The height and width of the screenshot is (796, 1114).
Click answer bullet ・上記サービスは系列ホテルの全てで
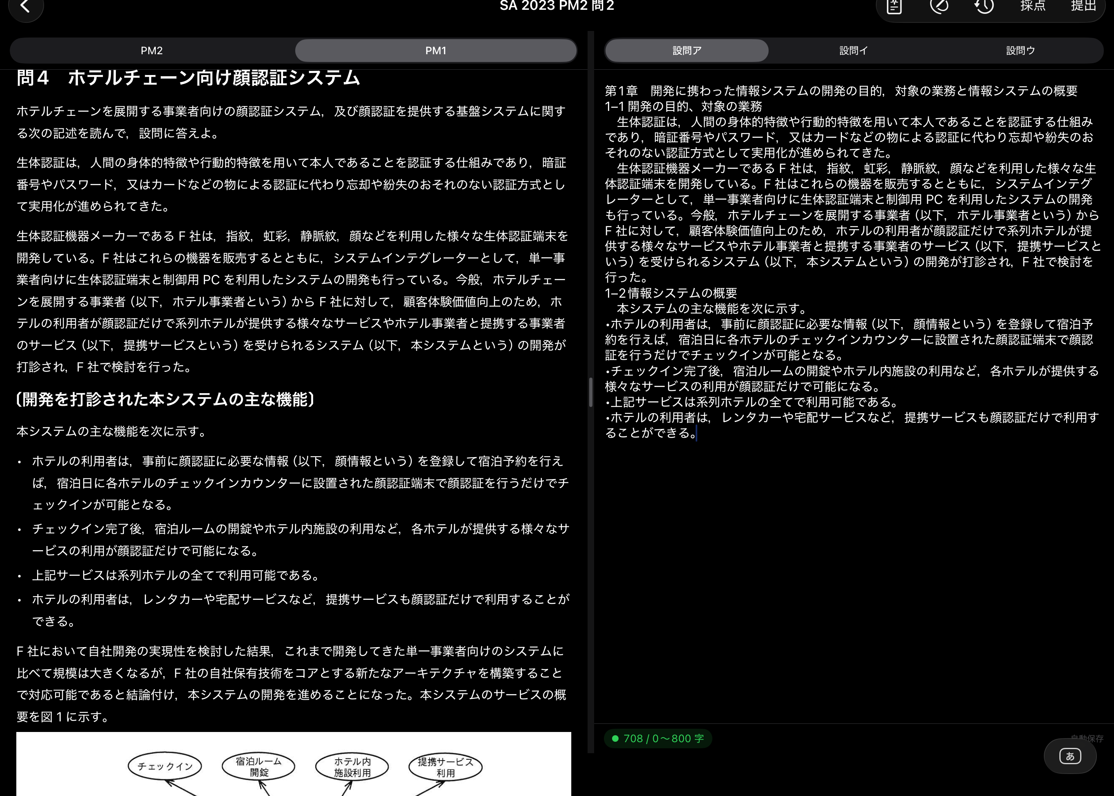point(752,402)
